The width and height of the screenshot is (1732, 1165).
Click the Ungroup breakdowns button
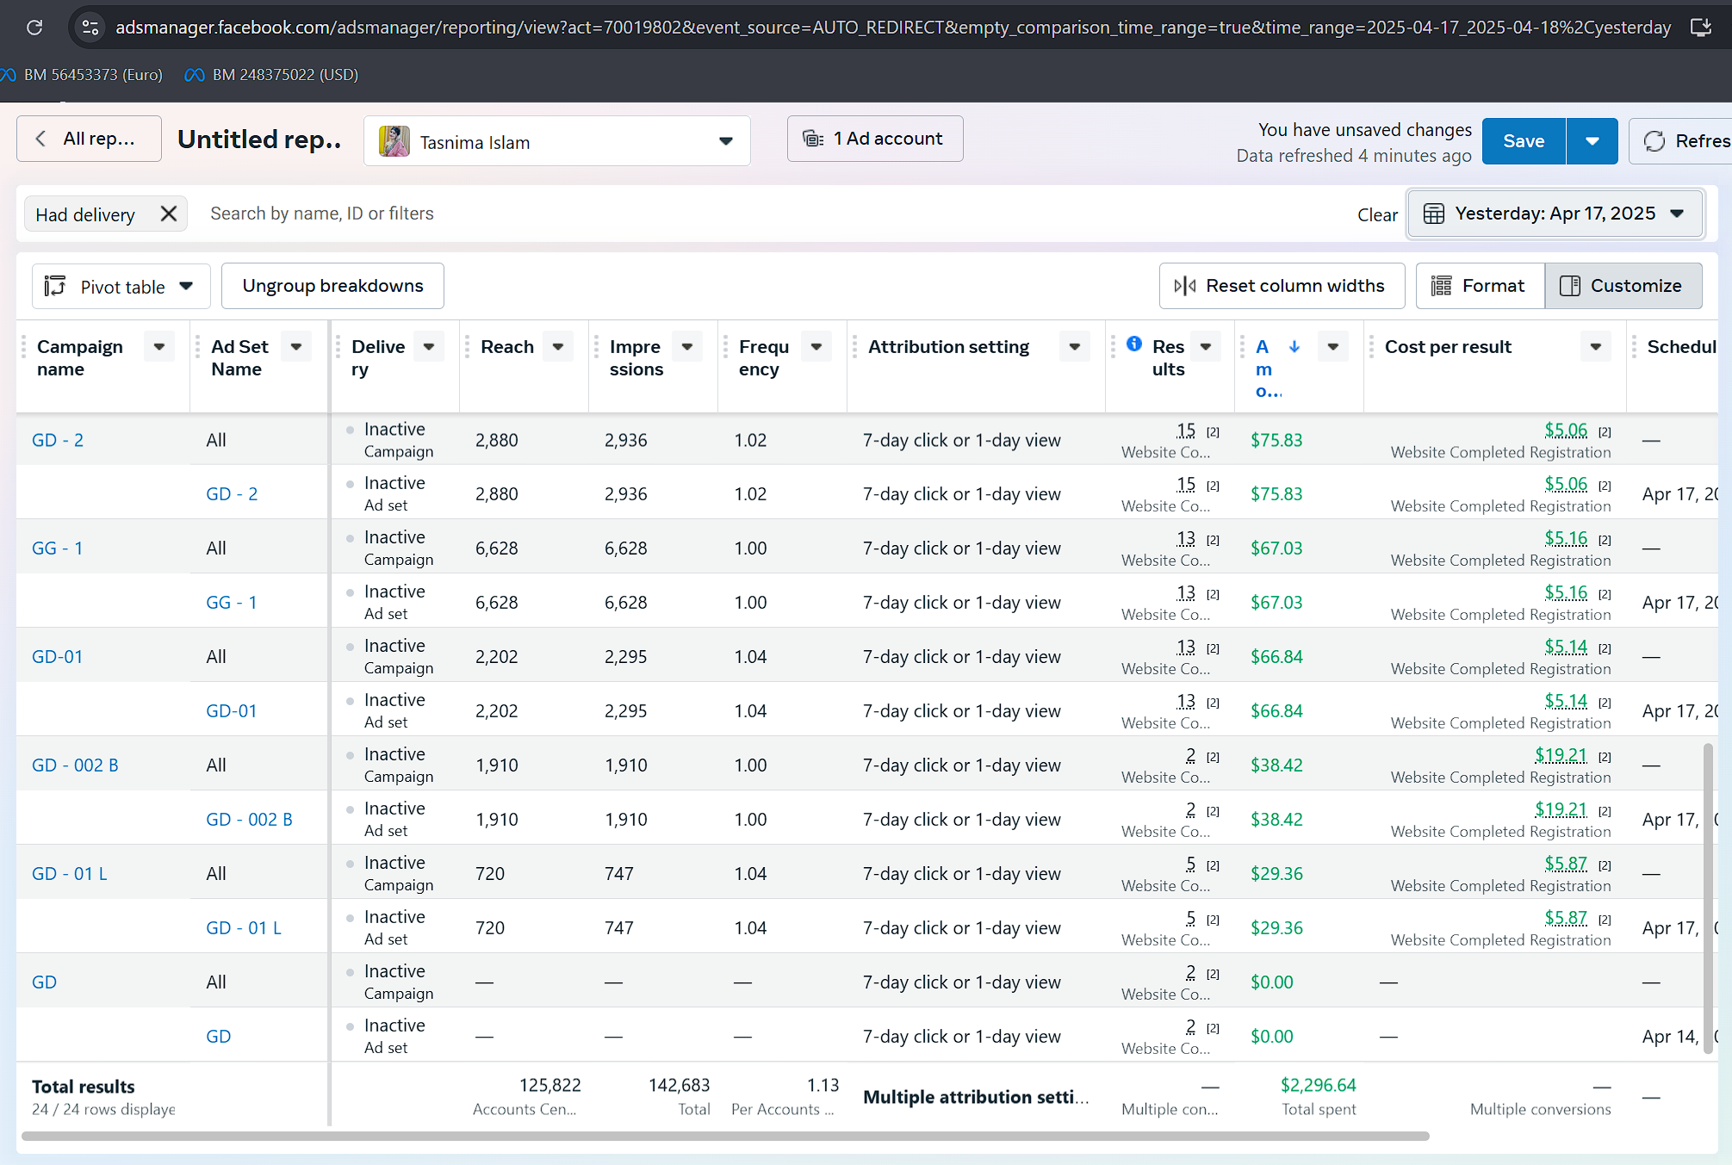pos(332,286)
